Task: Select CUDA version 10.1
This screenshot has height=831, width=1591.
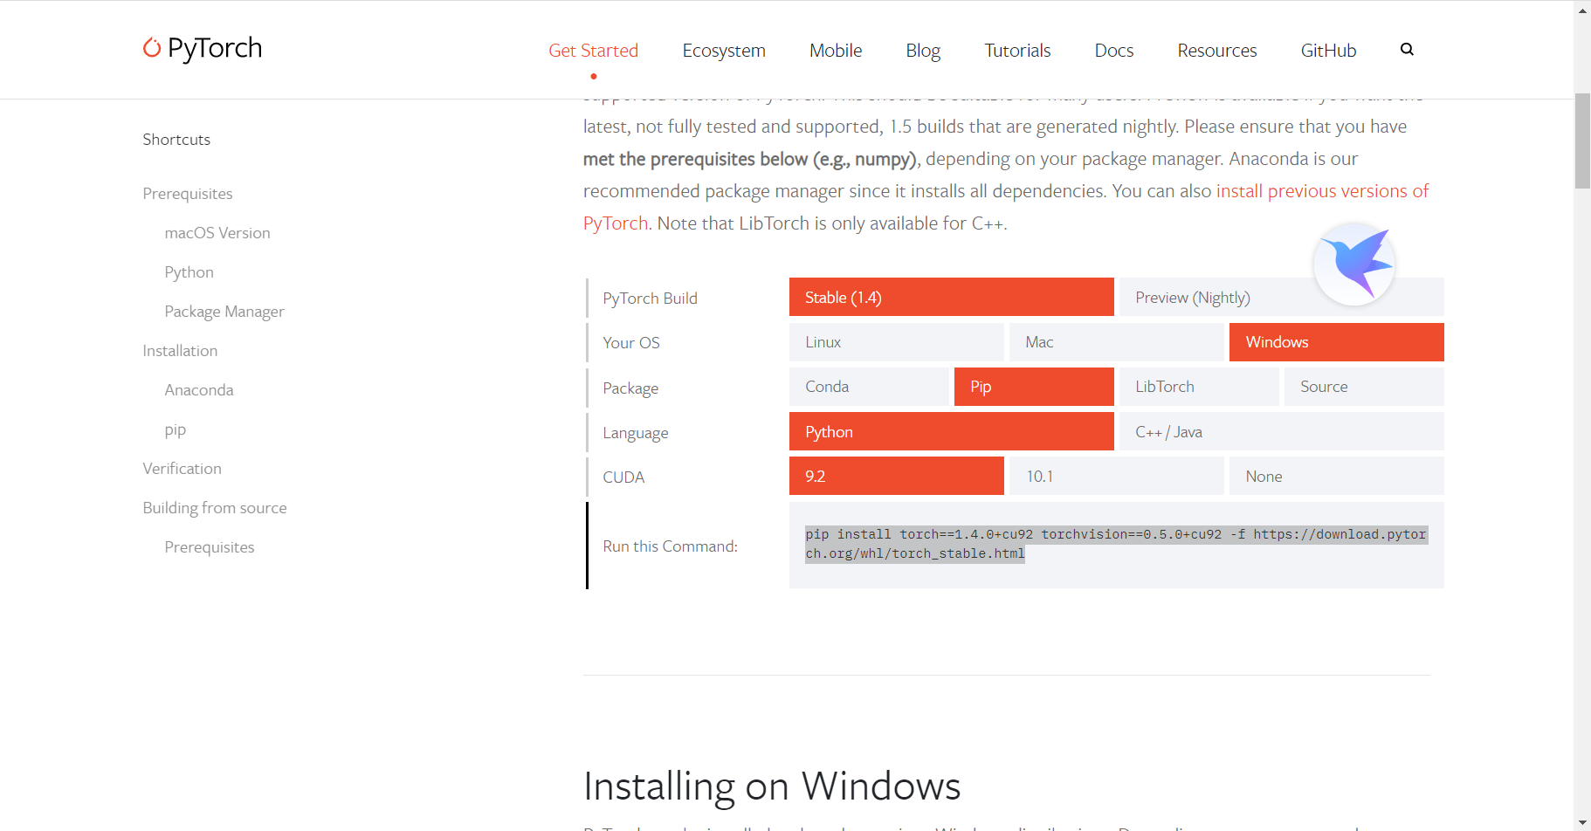Action: (x=1116, y=476)
